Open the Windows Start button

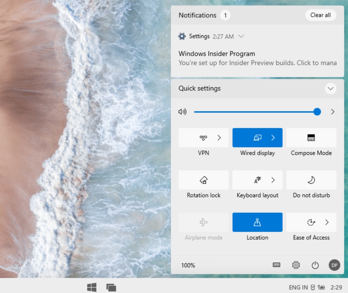click(x=92, y=287)
